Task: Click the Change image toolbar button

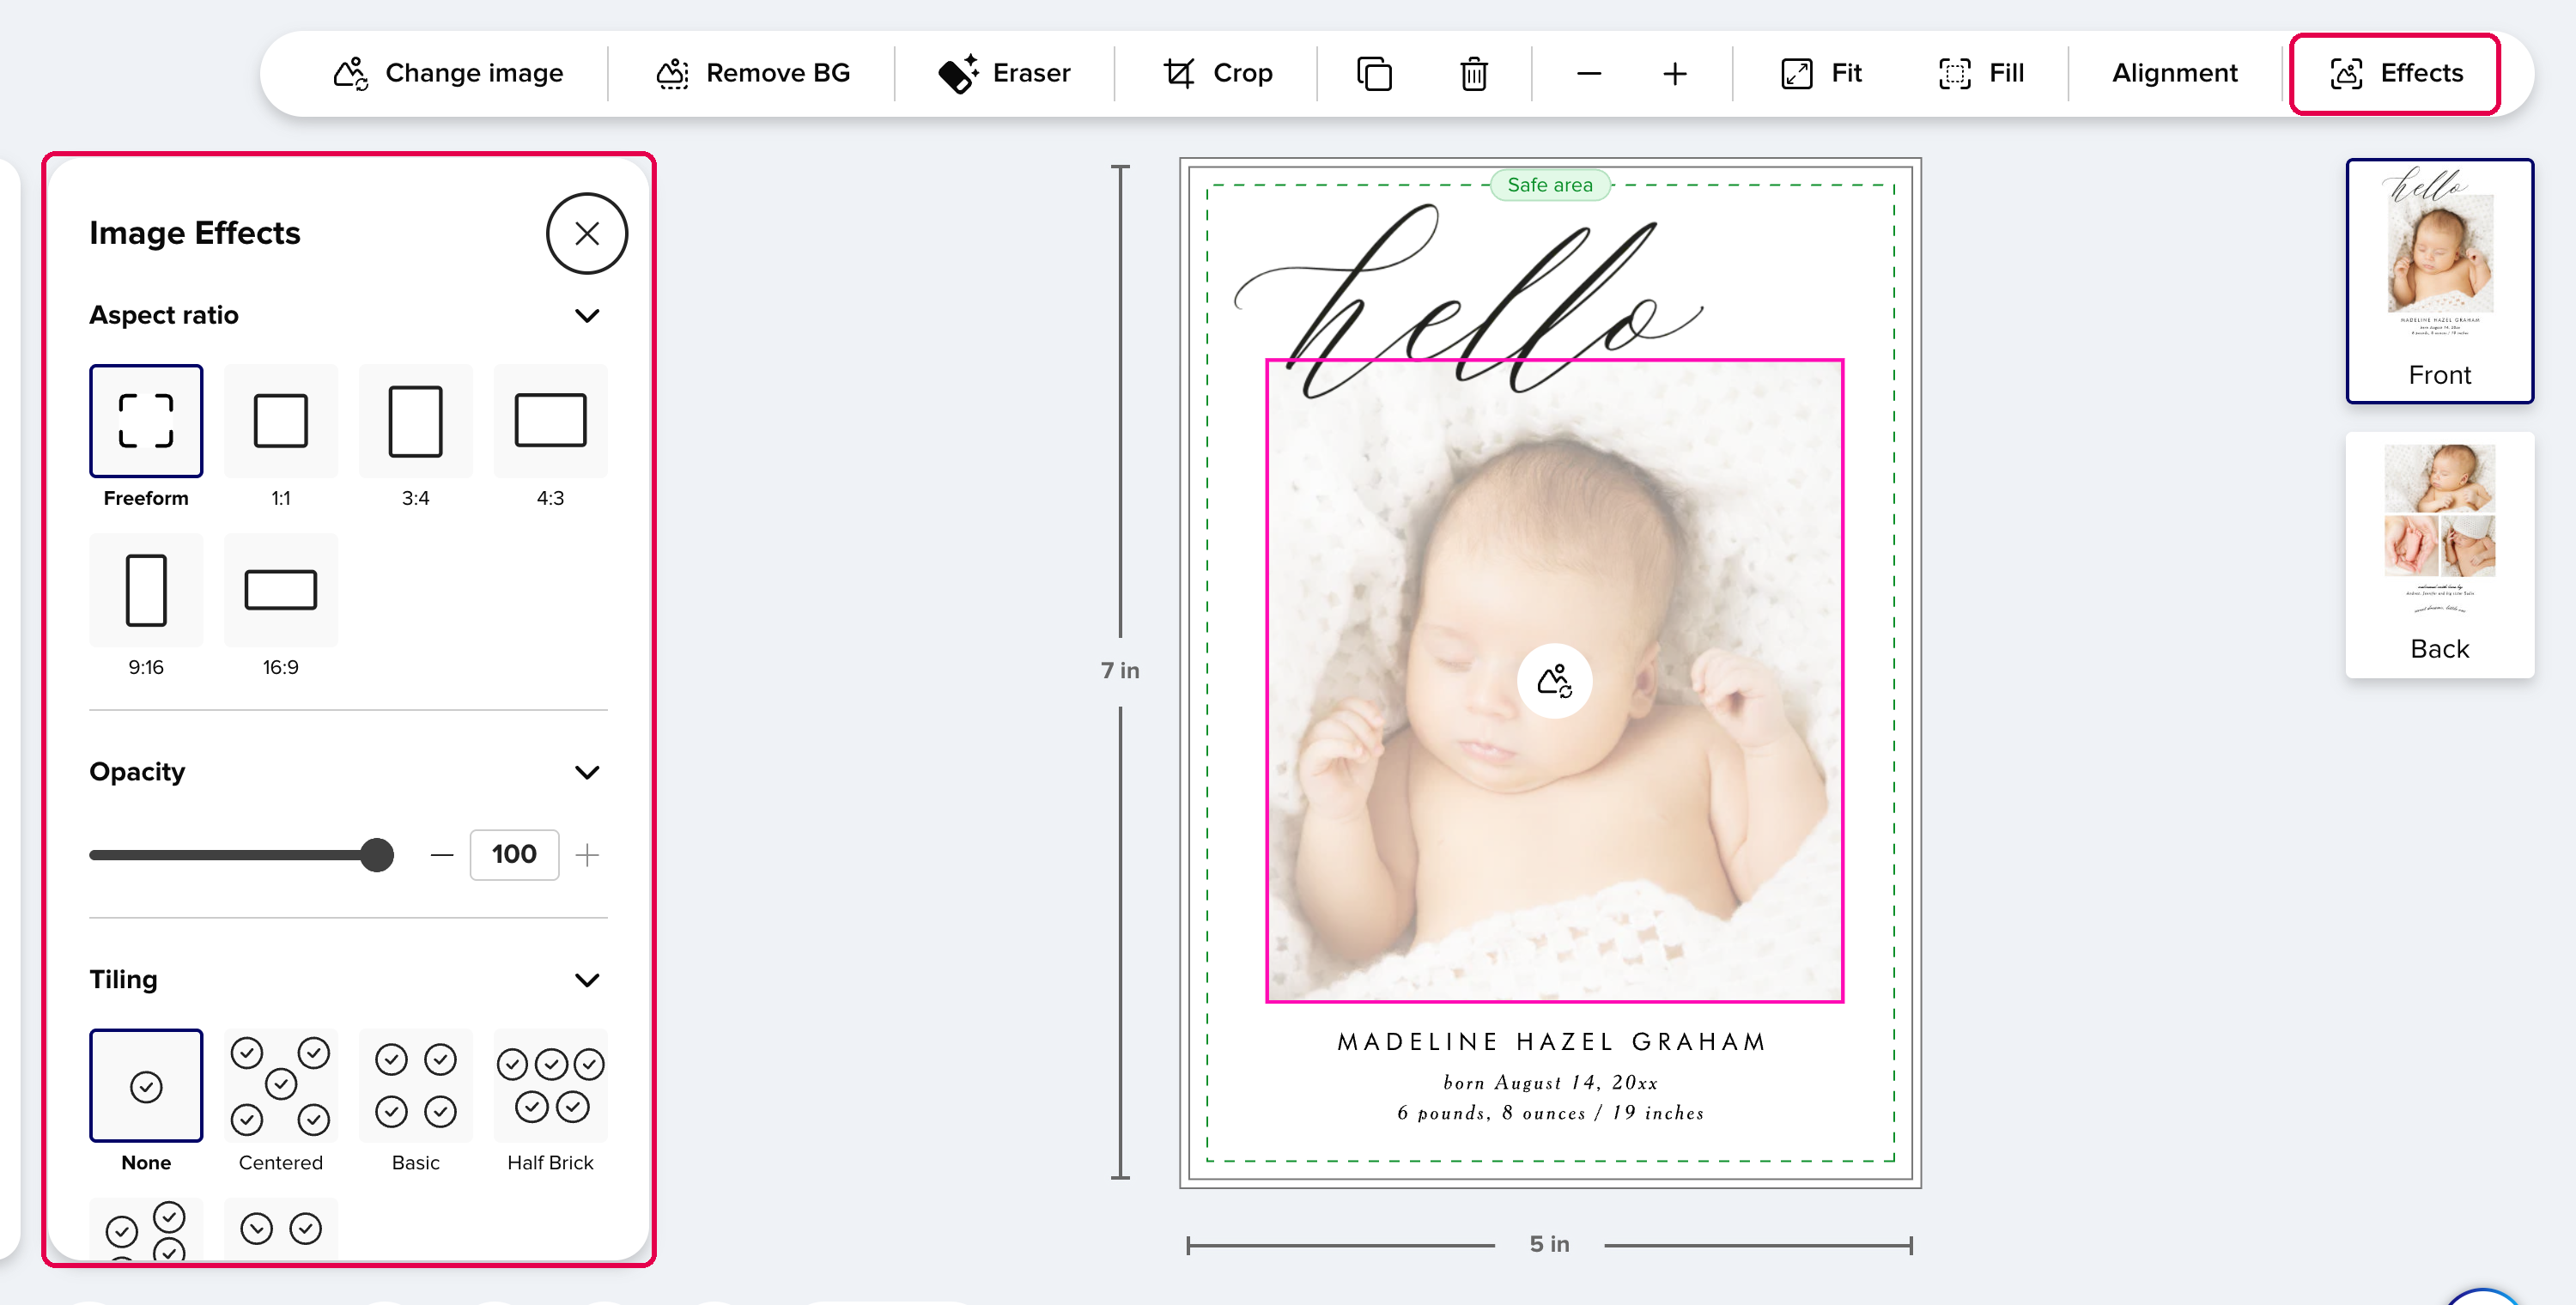Action: (448, 73)
